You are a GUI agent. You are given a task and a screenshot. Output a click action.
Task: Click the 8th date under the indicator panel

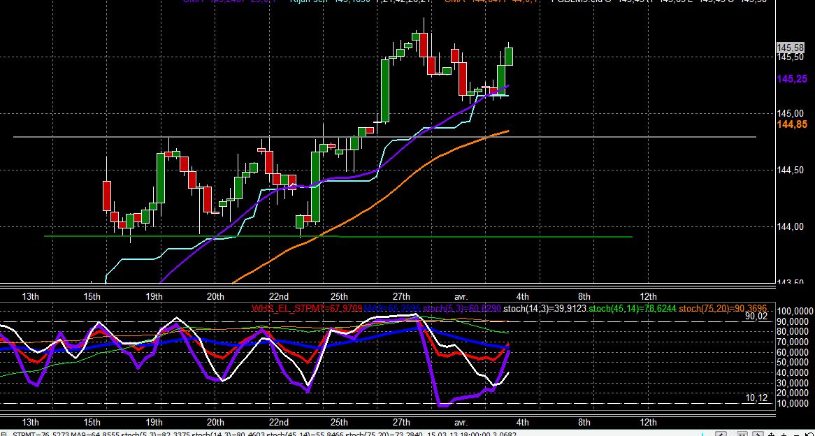tap(584, 422)
